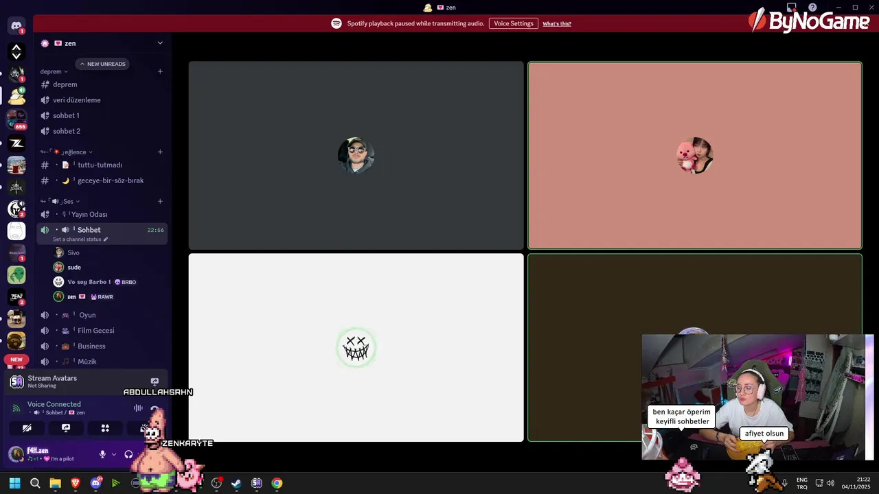
Task: Click the yellow duck server icon
Action: (x=16, y=95)
